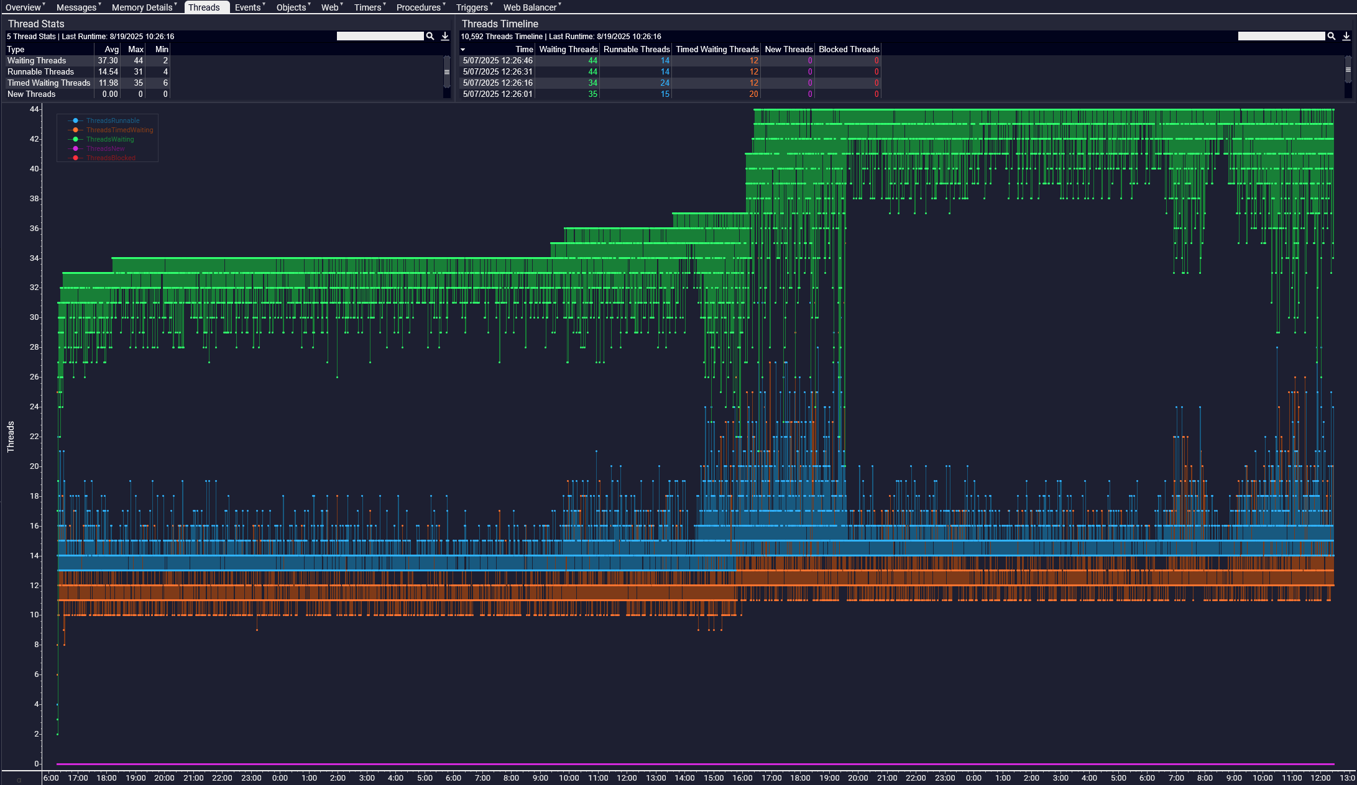Click the Waiting Threads column header in the timeline
The height and width of the screenshot is (785, 1357).
[568, 49]
